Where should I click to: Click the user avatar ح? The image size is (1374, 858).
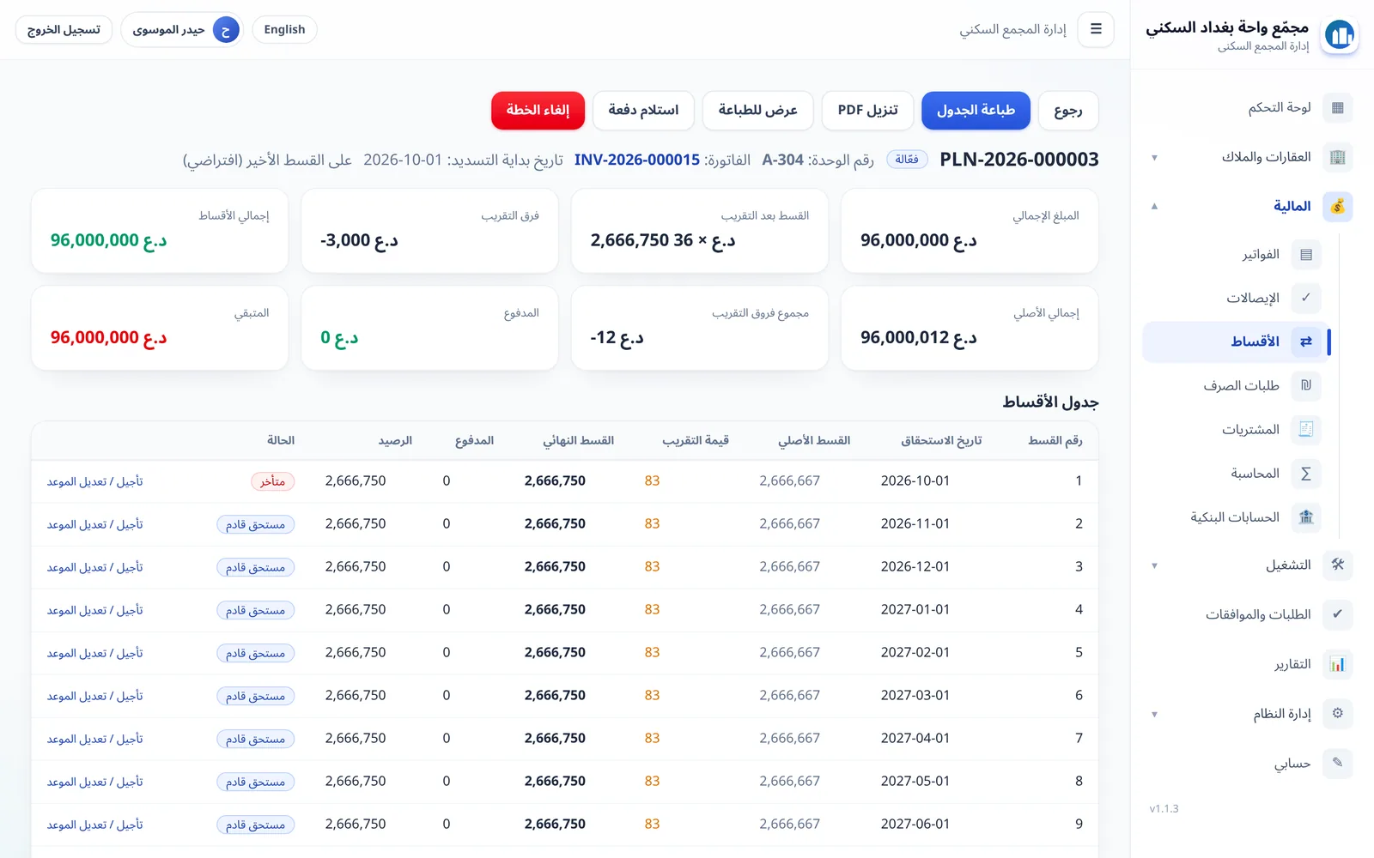(226, 30)
